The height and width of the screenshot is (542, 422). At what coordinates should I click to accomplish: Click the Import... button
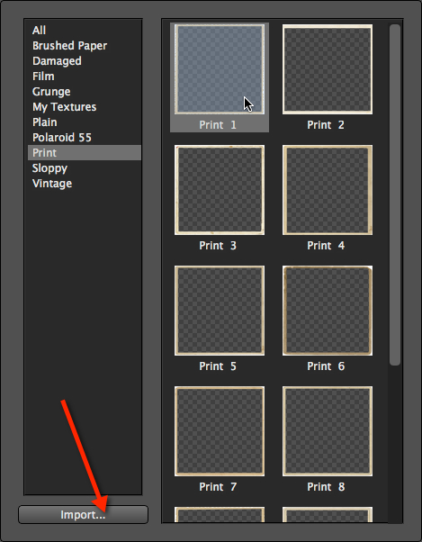[83, 514]
